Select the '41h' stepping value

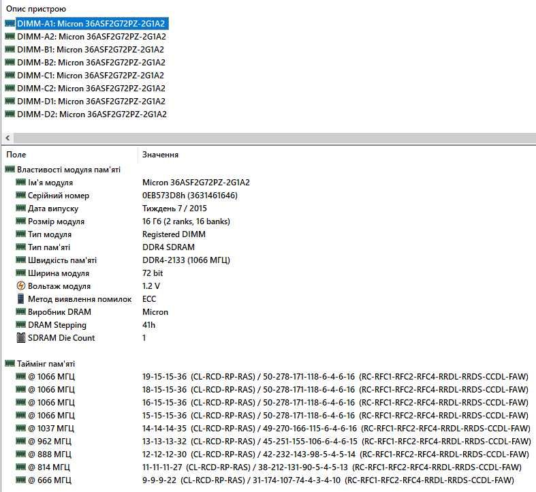pos(148,325)
